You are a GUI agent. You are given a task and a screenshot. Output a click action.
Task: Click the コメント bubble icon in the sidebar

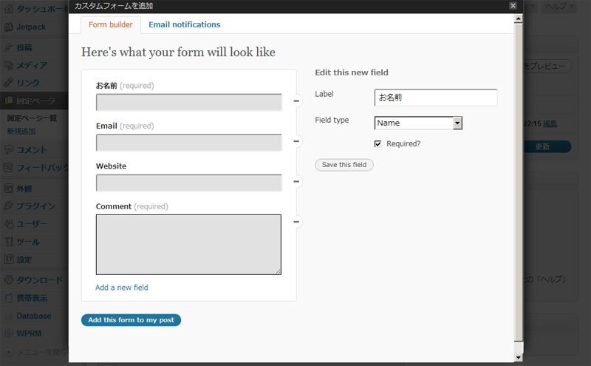8,149
